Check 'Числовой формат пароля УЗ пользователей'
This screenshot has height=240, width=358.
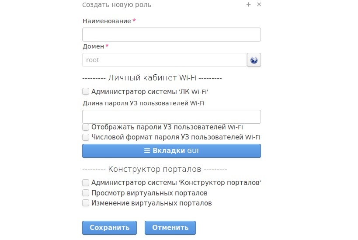(86, 137)
